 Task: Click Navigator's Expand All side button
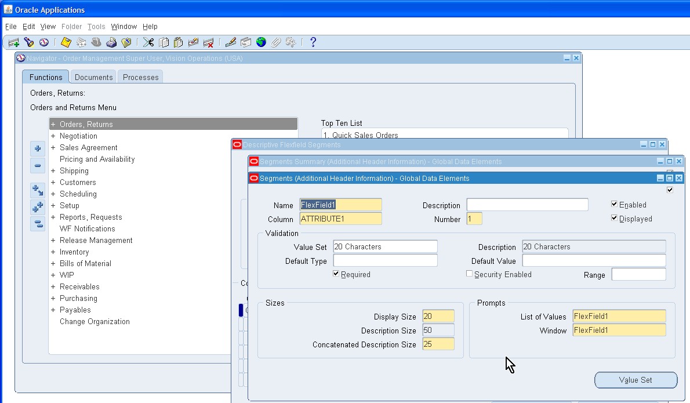coord(38,207)
